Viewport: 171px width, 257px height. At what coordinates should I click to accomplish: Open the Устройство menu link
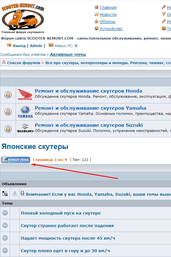111,29
